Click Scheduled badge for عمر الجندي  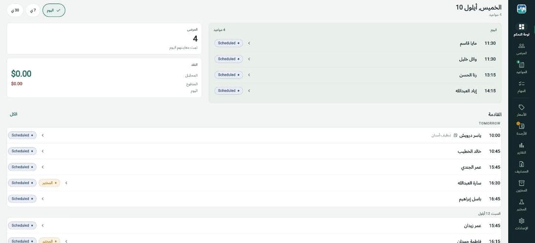click(x=22, y=167)
